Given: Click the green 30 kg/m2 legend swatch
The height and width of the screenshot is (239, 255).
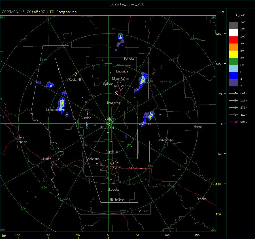Looking at the screenshot, I should click(x=233, y=61).
